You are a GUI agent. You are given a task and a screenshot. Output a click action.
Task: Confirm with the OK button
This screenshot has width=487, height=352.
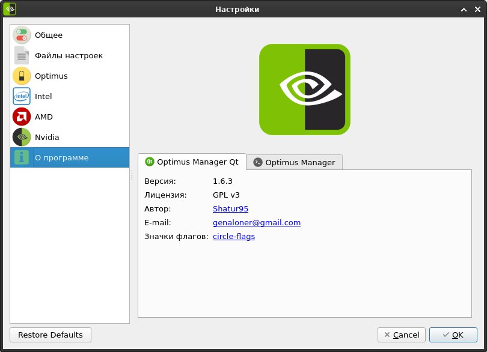(453, 335)
